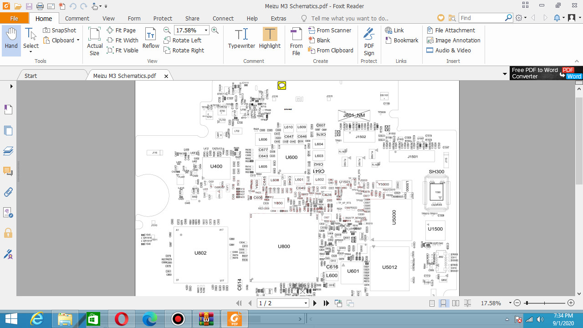Create PDF From File

(296, 41)
